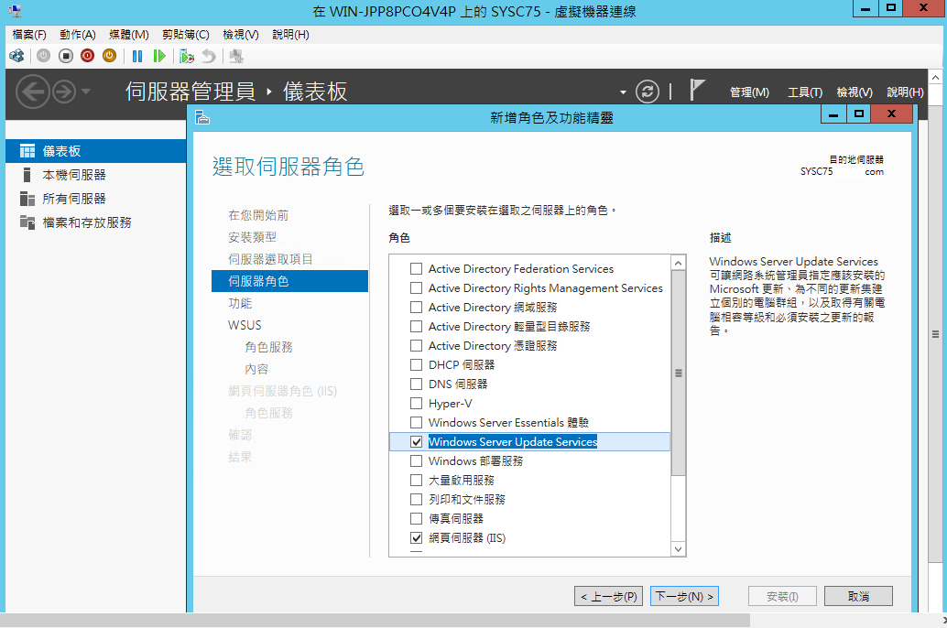Click Server Manager back arrow
Image resolution: width=947 pixels, height=628 pixels.
point(32,92)
